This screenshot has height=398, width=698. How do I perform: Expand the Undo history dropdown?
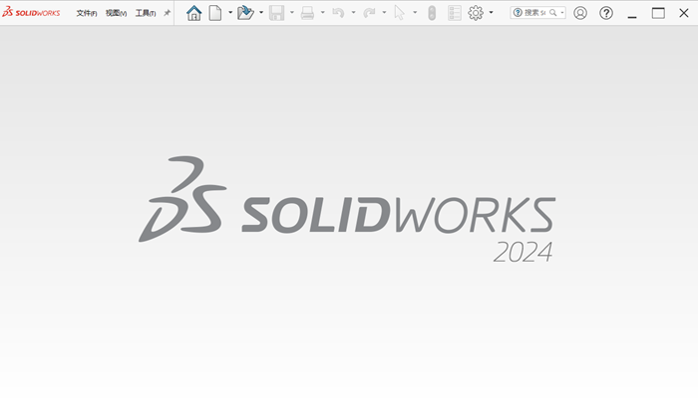353,12
